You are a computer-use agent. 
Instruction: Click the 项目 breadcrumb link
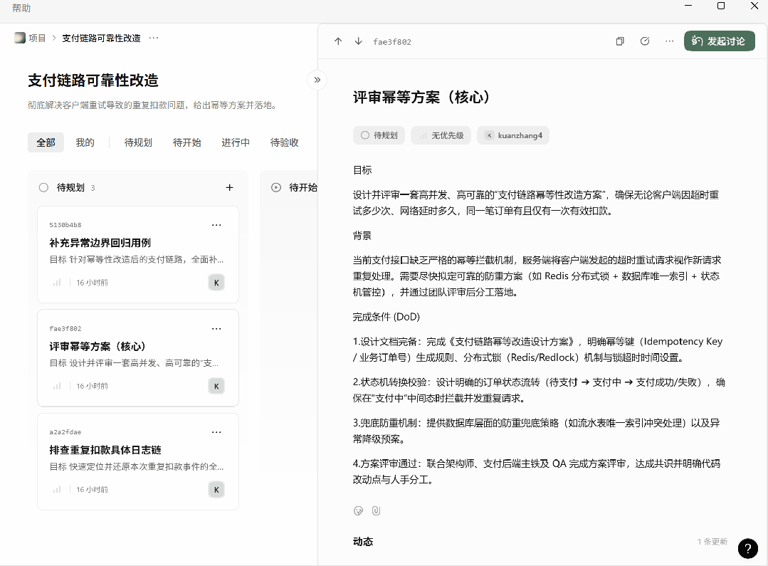pyautogui.click(x=37, y=38)
